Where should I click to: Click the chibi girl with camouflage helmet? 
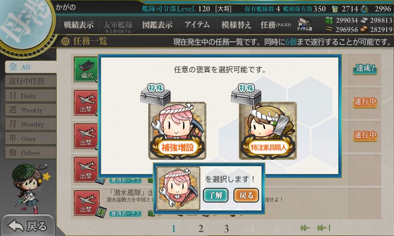tap(29, 188)
